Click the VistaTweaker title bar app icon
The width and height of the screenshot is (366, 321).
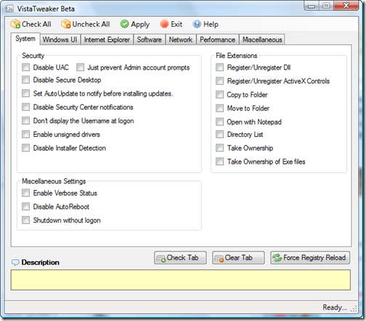(9, 9)
